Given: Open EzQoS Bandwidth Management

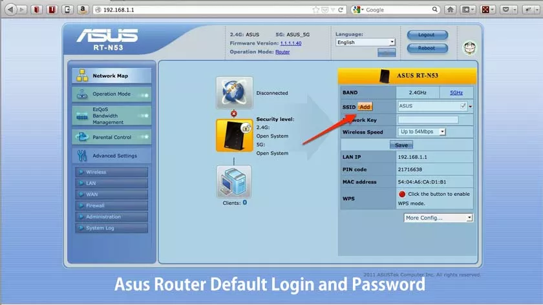Looking at the screenshot, I should [111, 116].
